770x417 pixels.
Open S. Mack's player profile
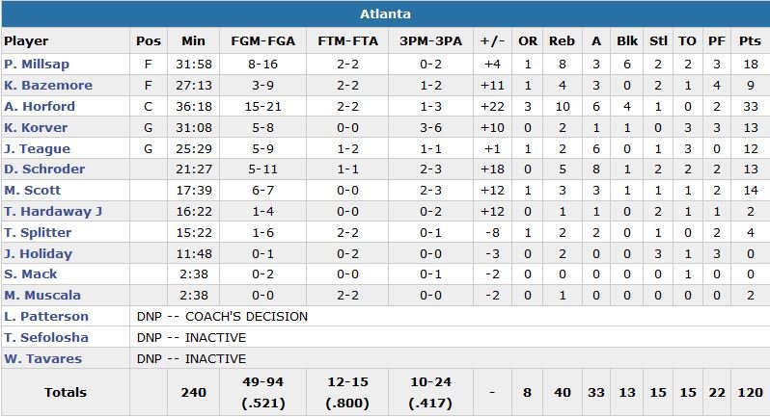click(30, 274)
